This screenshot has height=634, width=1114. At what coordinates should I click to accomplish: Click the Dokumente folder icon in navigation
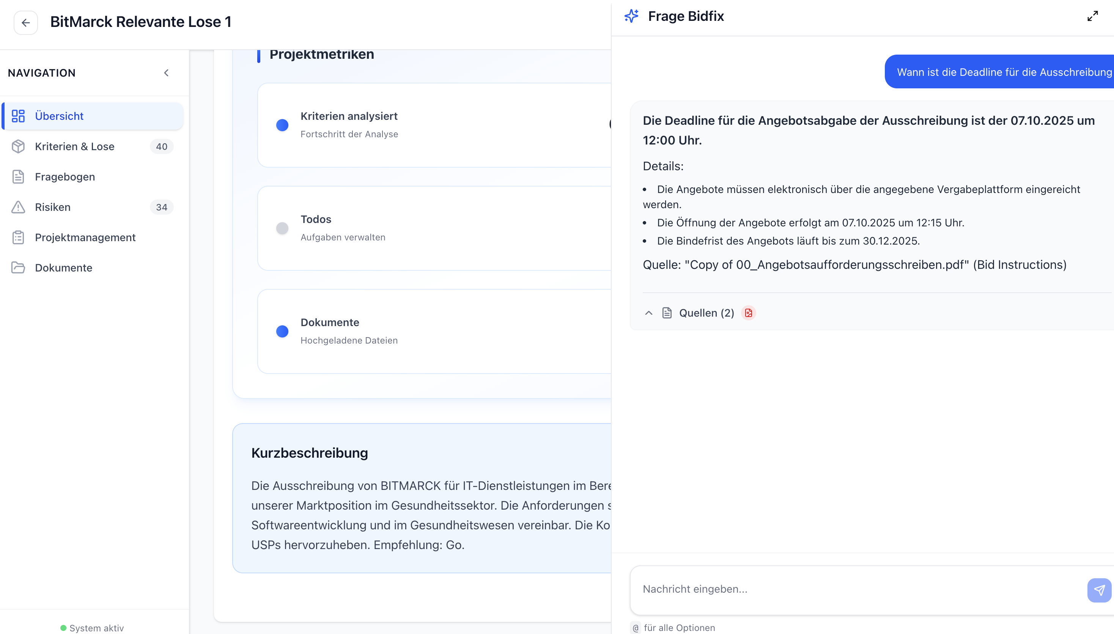tap(18, 267)
